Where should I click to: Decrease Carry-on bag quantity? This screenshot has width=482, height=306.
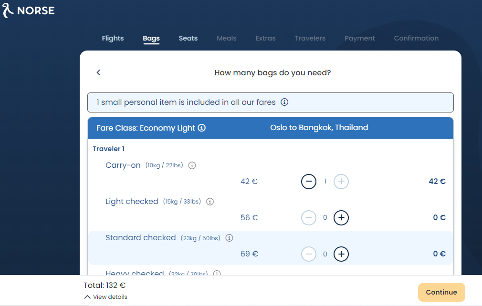pos(309,182)
